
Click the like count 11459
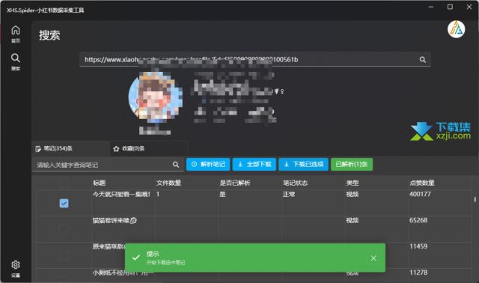coord(418,246)
